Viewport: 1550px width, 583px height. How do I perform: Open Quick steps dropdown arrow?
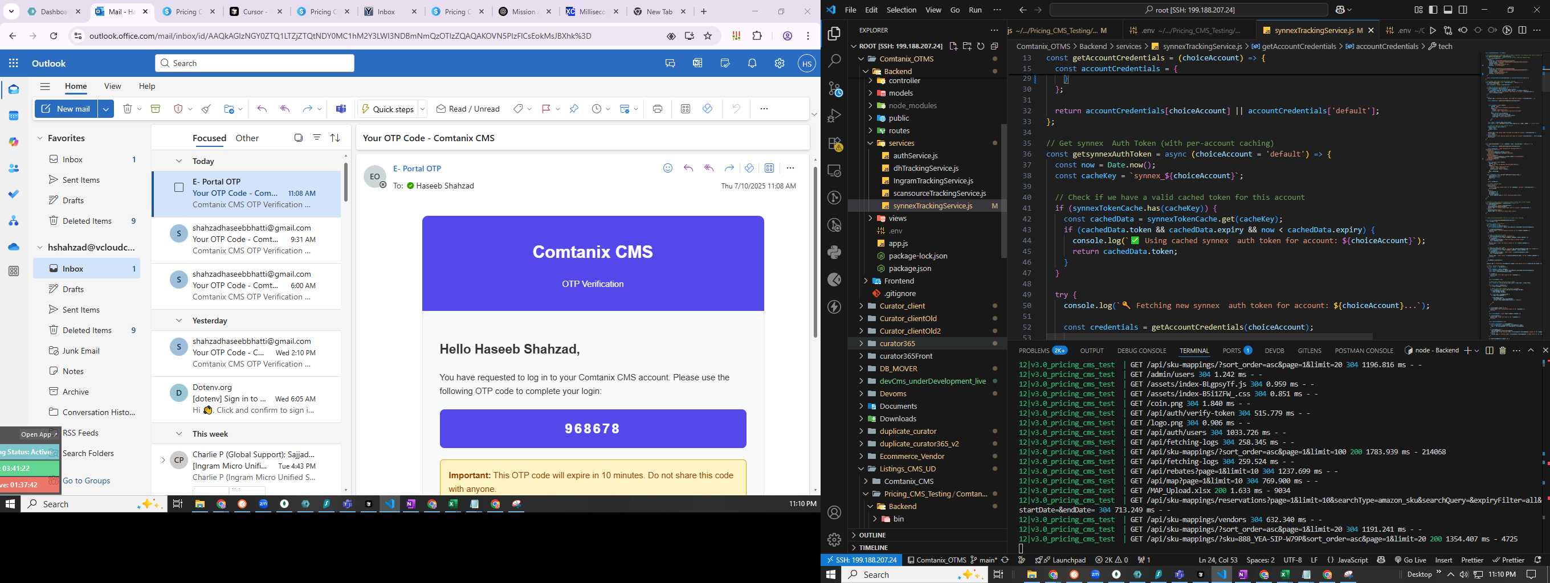coord(422,109)
